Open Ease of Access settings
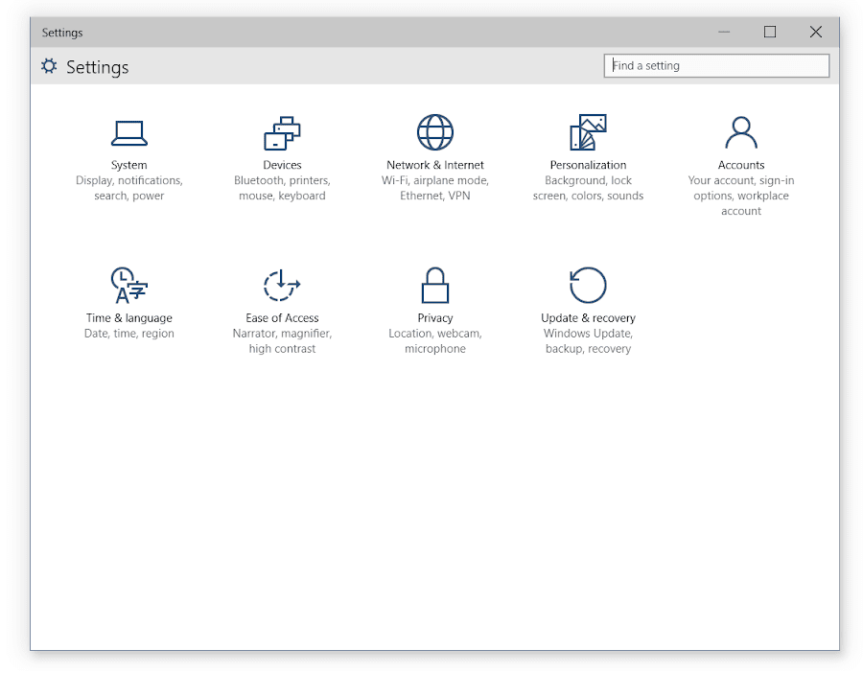Screen dimensions: 863x673 [282, 297]
